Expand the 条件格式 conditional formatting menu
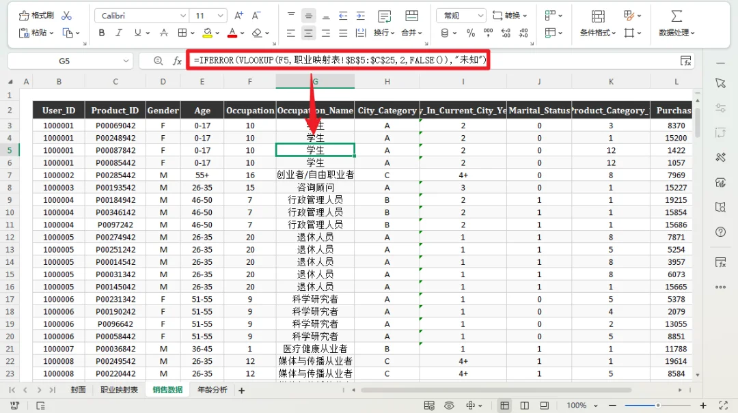 coord(598,33)
